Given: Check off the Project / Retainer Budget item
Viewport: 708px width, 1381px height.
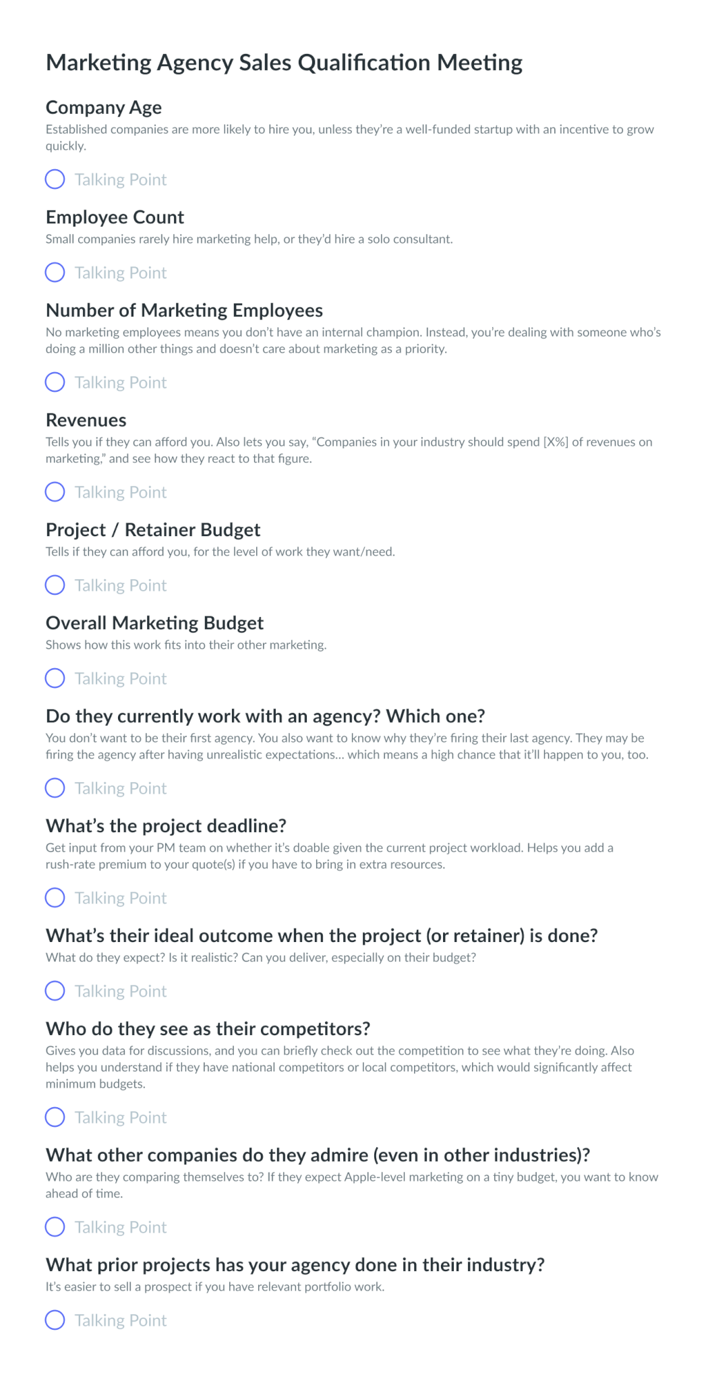Looking at the screenshot, I should tap(55, 585).
